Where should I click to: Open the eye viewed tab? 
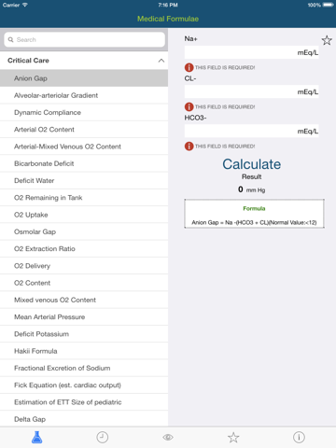168,438
